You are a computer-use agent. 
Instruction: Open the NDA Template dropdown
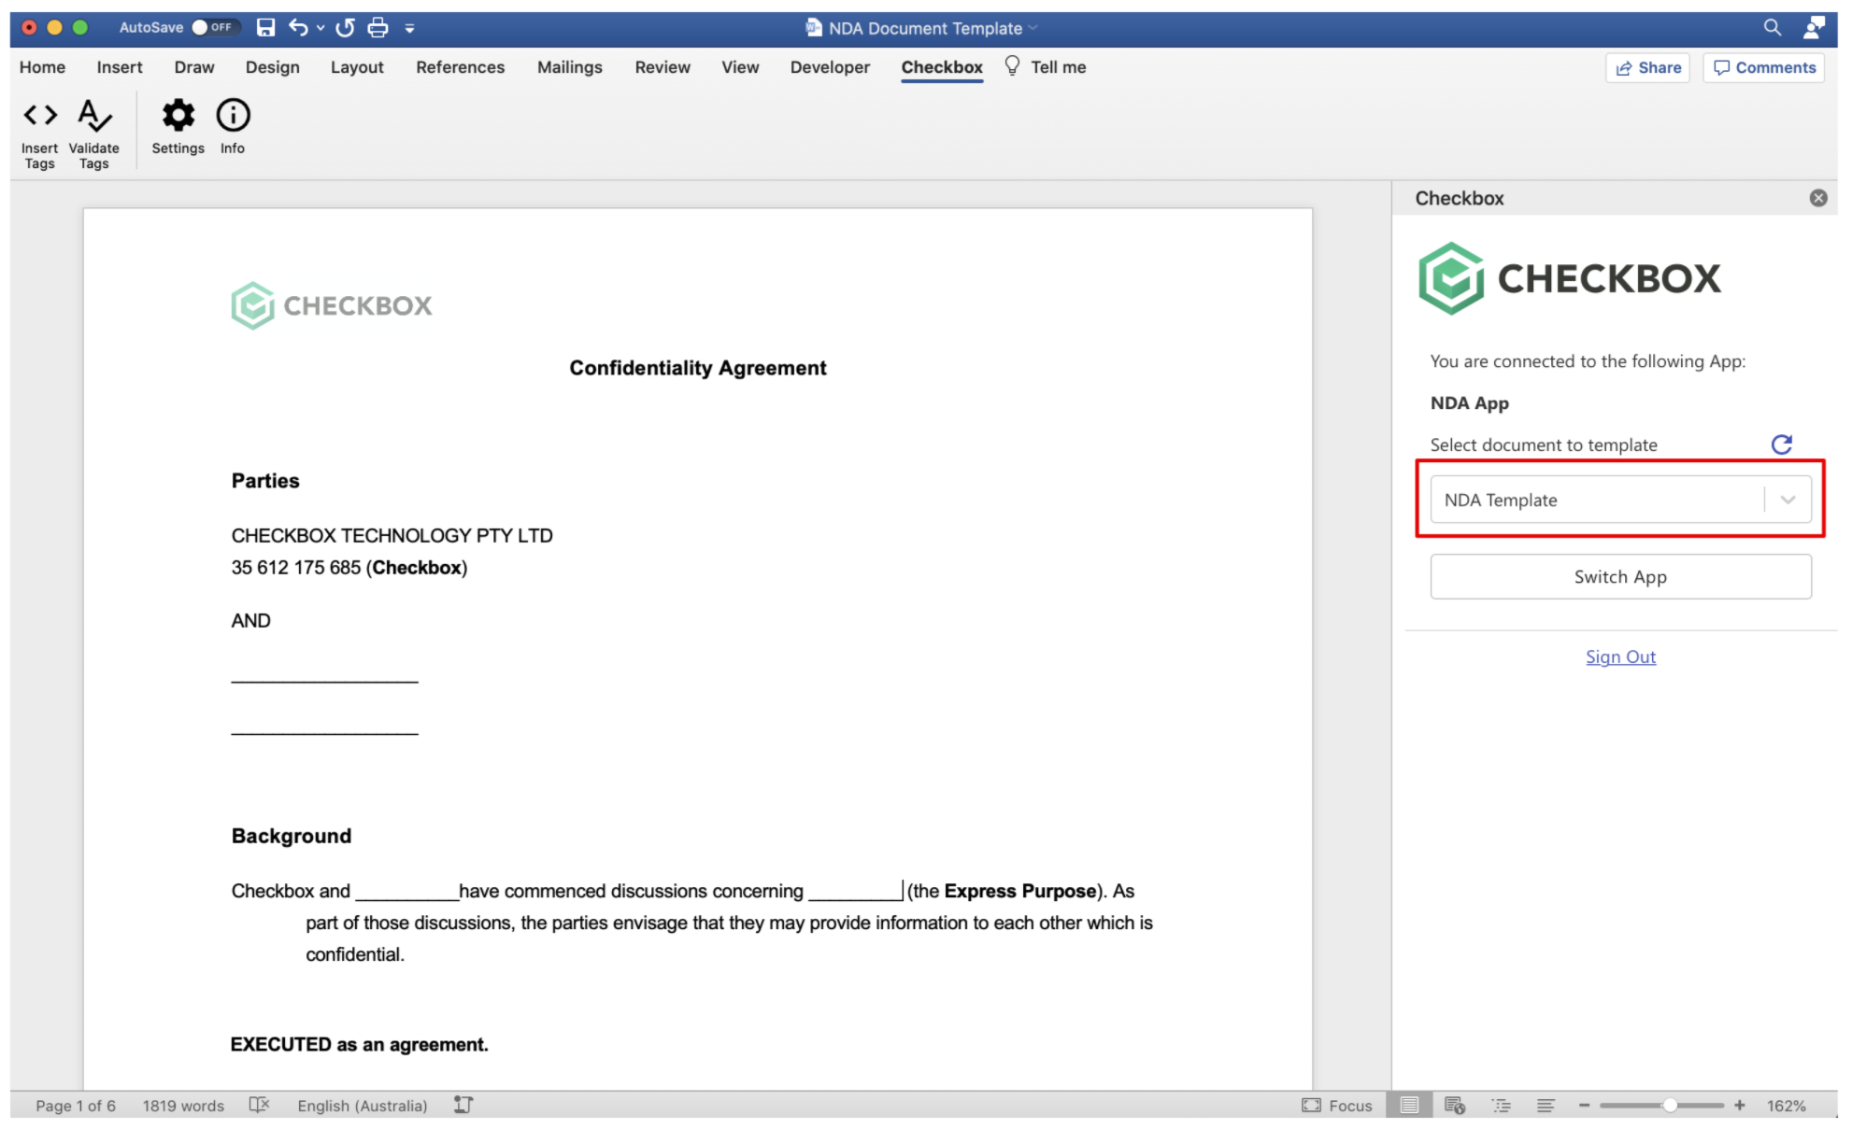click(1620, 500)
